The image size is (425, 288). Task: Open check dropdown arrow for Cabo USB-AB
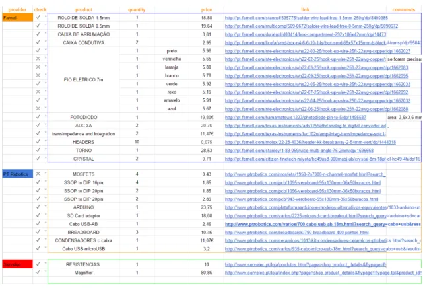46,223
